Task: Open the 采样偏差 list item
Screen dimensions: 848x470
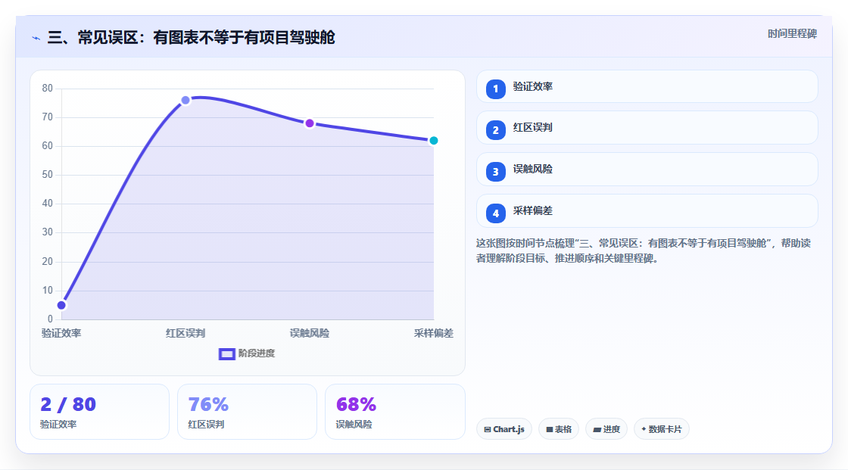Action: pyautogui.click(x=647, y=211)
